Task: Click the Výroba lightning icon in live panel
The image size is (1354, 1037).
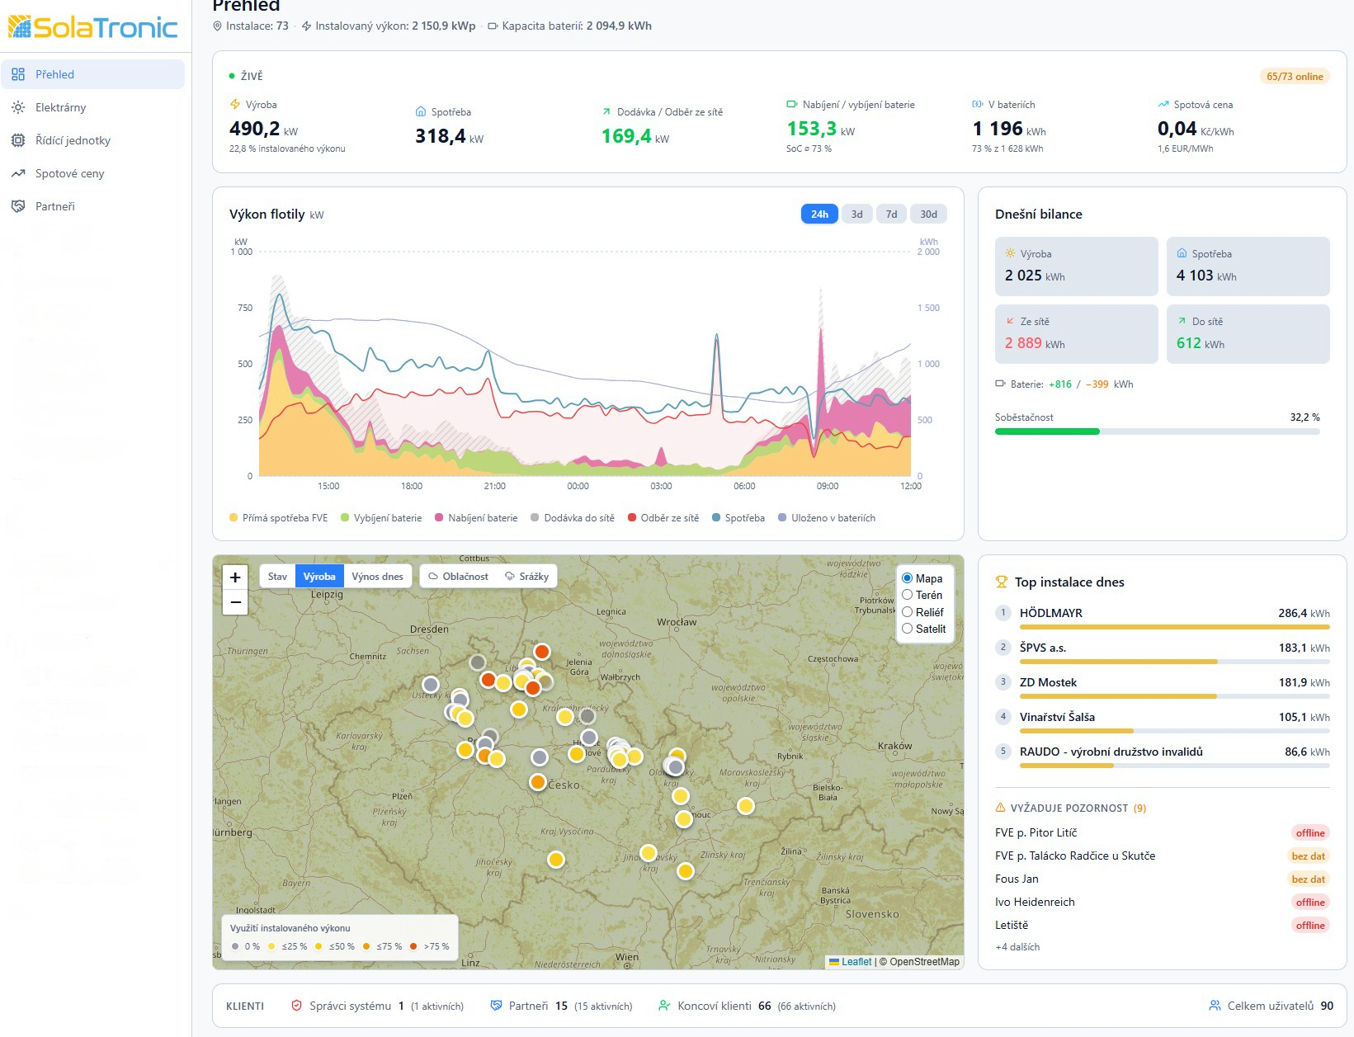Action: point(235,105)
